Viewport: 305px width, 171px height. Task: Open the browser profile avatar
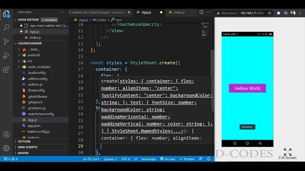293,13
